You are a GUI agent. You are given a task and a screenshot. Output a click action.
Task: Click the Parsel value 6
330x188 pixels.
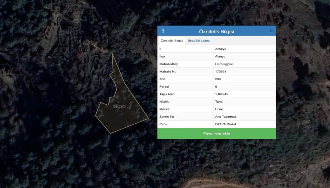coord(216,86)
